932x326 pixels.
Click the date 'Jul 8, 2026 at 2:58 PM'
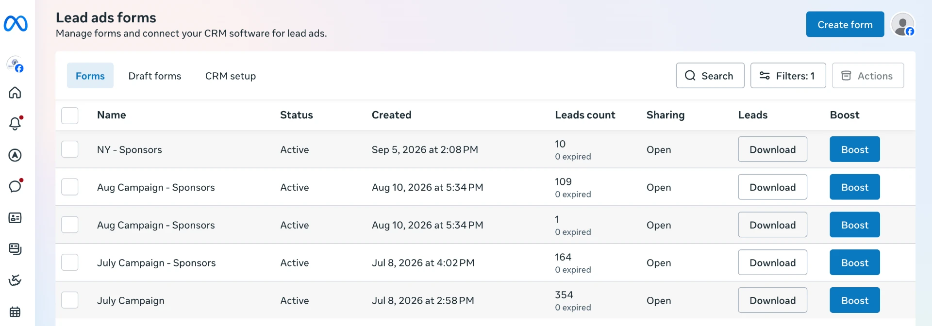tap(423, 301)
